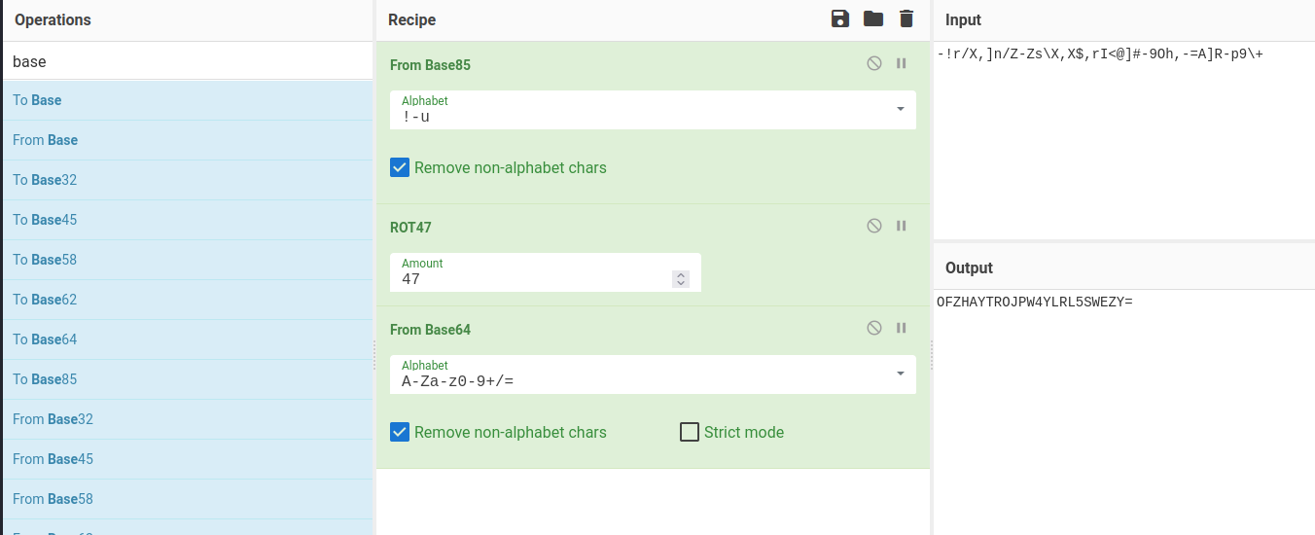
Task: Disable the From Base64 operation
Action: click(x=874, y=329)
